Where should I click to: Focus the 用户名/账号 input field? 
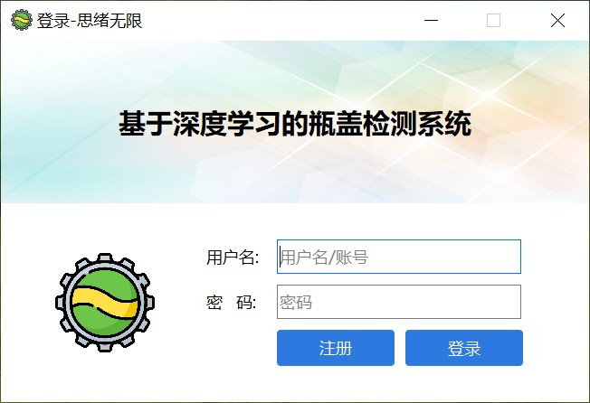tap(399, 257)
